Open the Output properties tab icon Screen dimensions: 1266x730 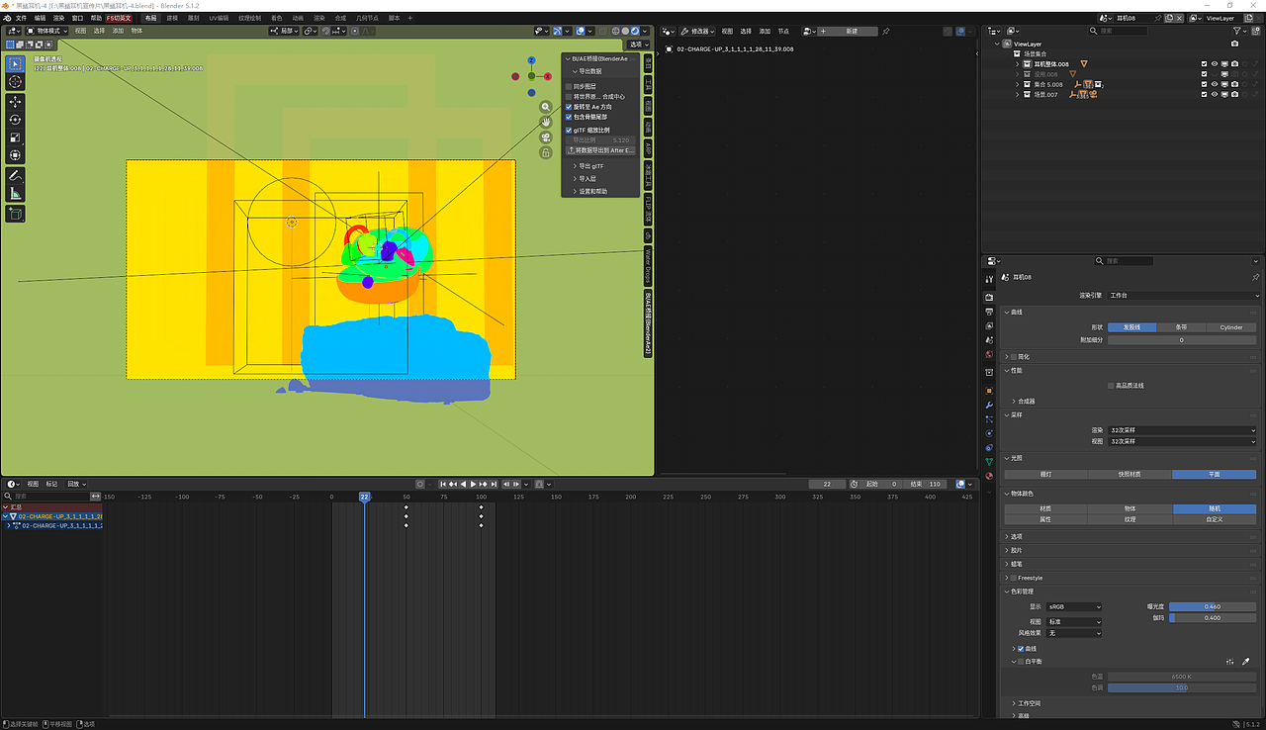(x=989, y=312)
